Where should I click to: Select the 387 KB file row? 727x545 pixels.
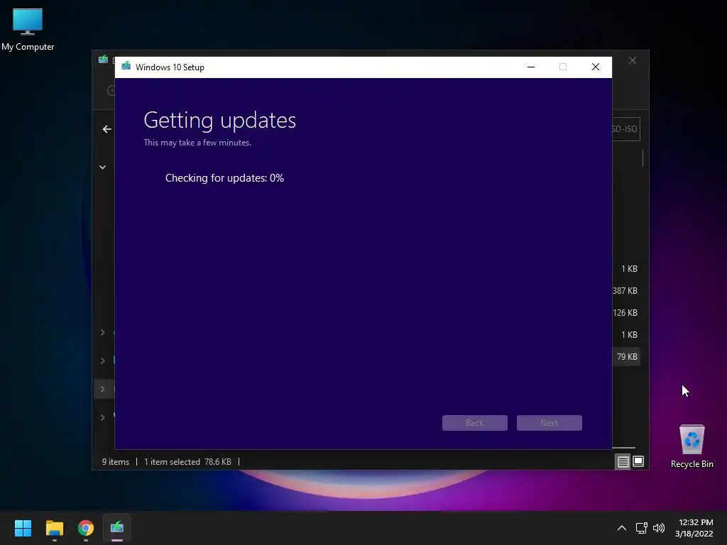click(625, 290)
